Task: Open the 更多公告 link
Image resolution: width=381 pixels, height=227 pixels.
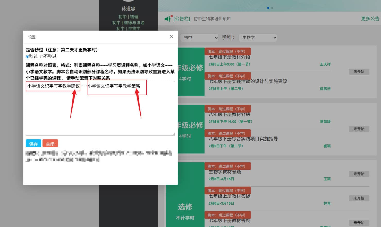Action: point(370,19)
